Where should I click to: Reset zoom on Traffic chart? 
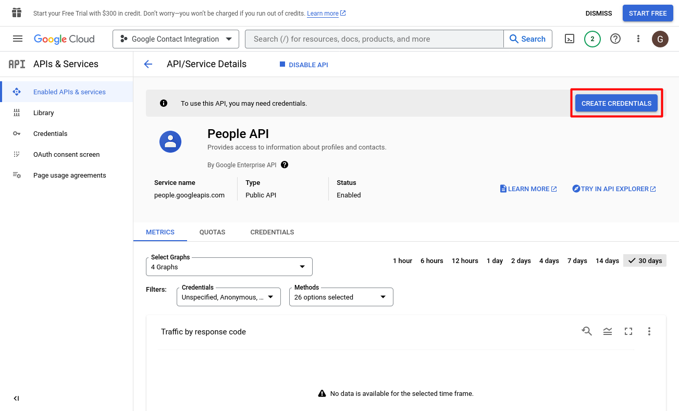point(587,331)
